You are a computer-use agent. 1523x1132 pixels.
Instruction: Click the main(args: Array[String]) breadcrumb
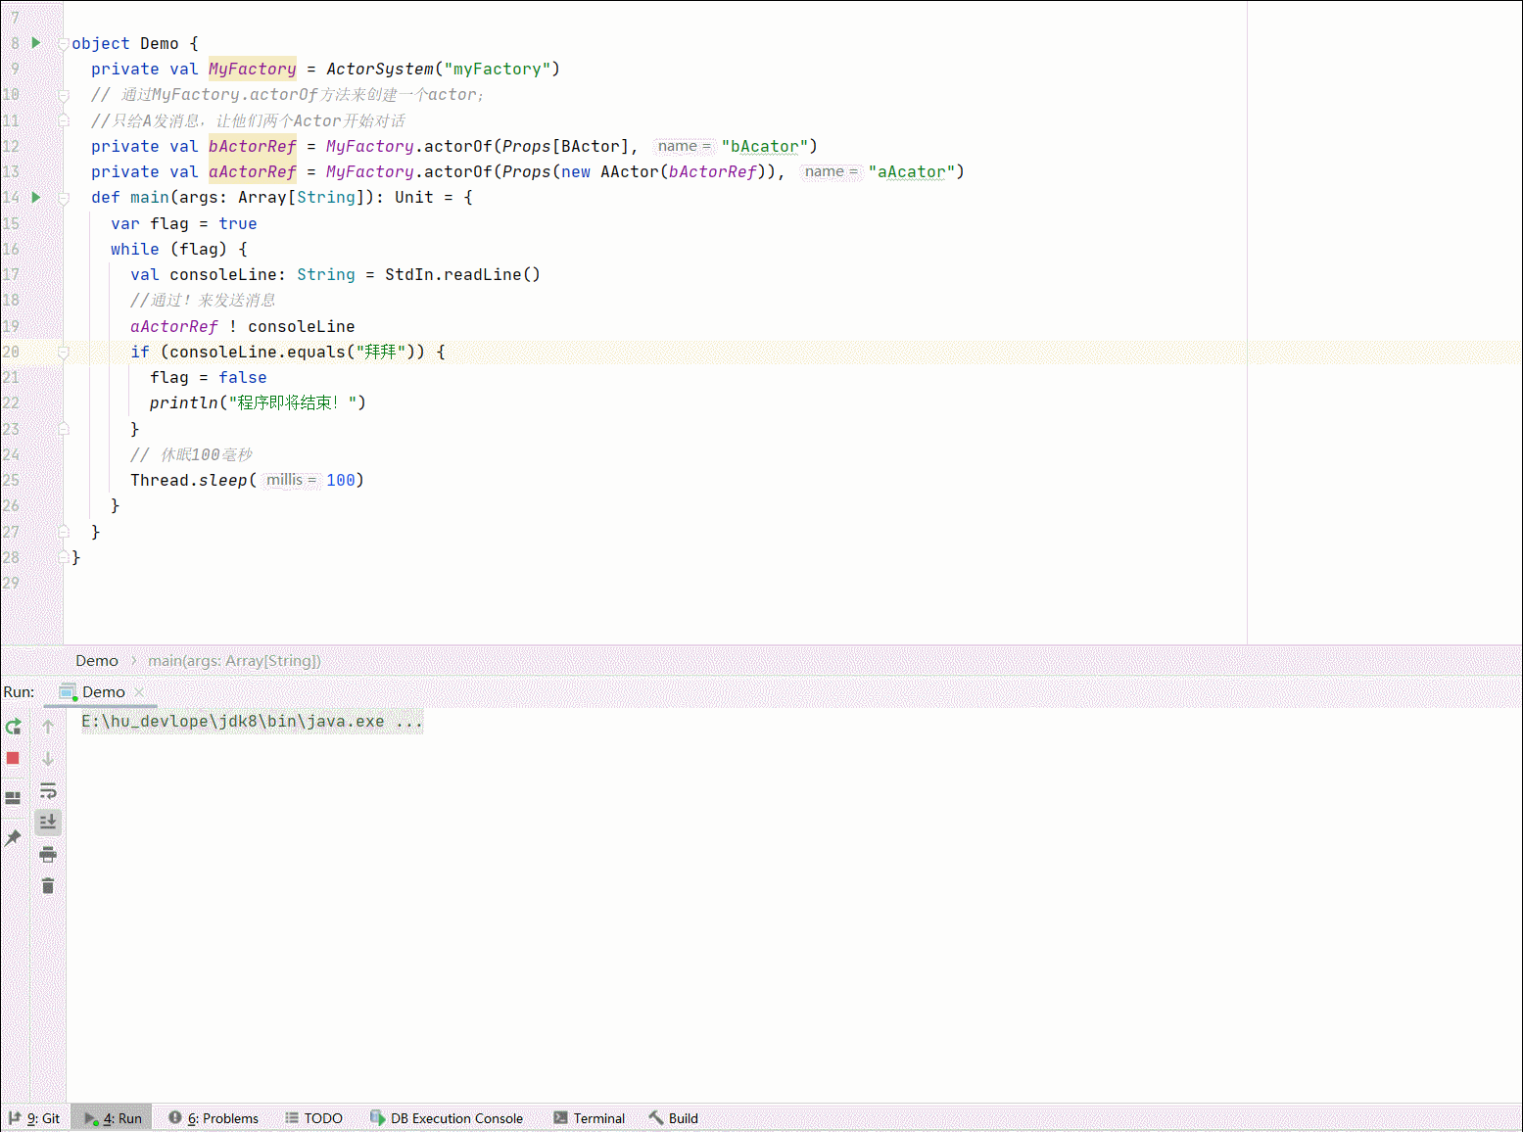point(234,661)
